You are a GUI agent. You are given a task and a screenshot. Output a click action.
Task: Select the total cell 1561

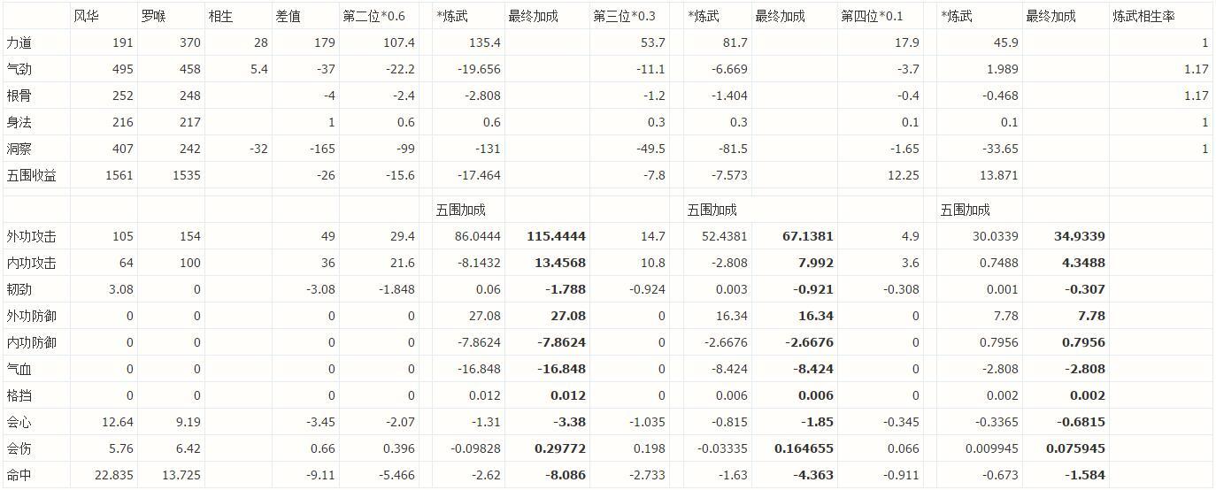point(119,175)
